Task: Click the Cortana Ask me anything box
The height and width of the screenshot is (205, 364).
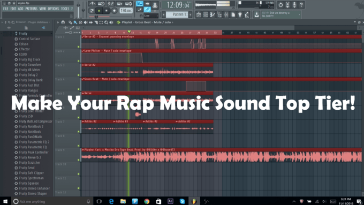Action: point(52,201)
